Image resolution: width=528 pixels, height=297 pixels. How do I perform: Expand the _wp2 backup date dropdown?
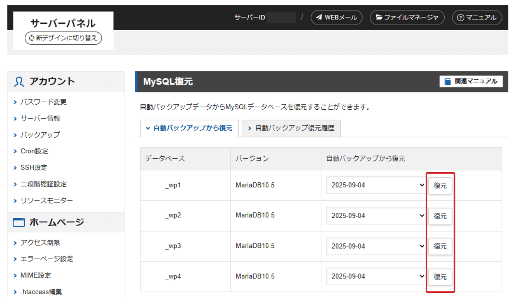pos(376,216)
